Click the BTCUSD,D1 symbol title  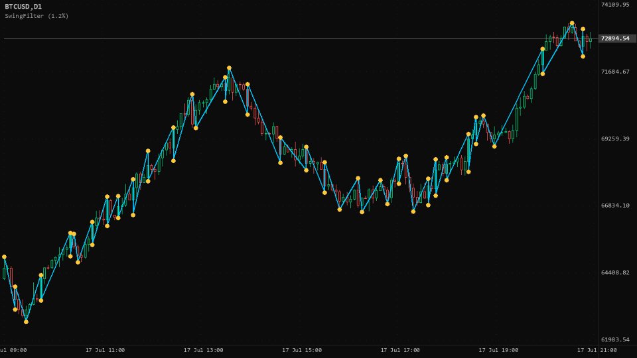click(x=23, y=7)
